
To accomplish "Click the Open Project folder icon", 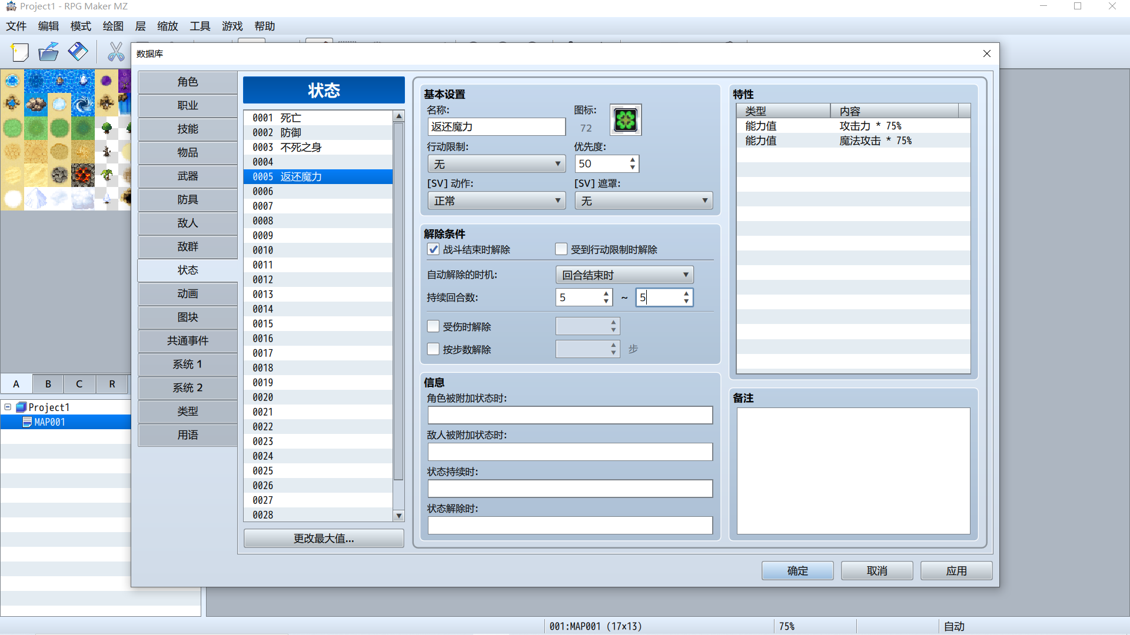I will [x=48, y=52].
